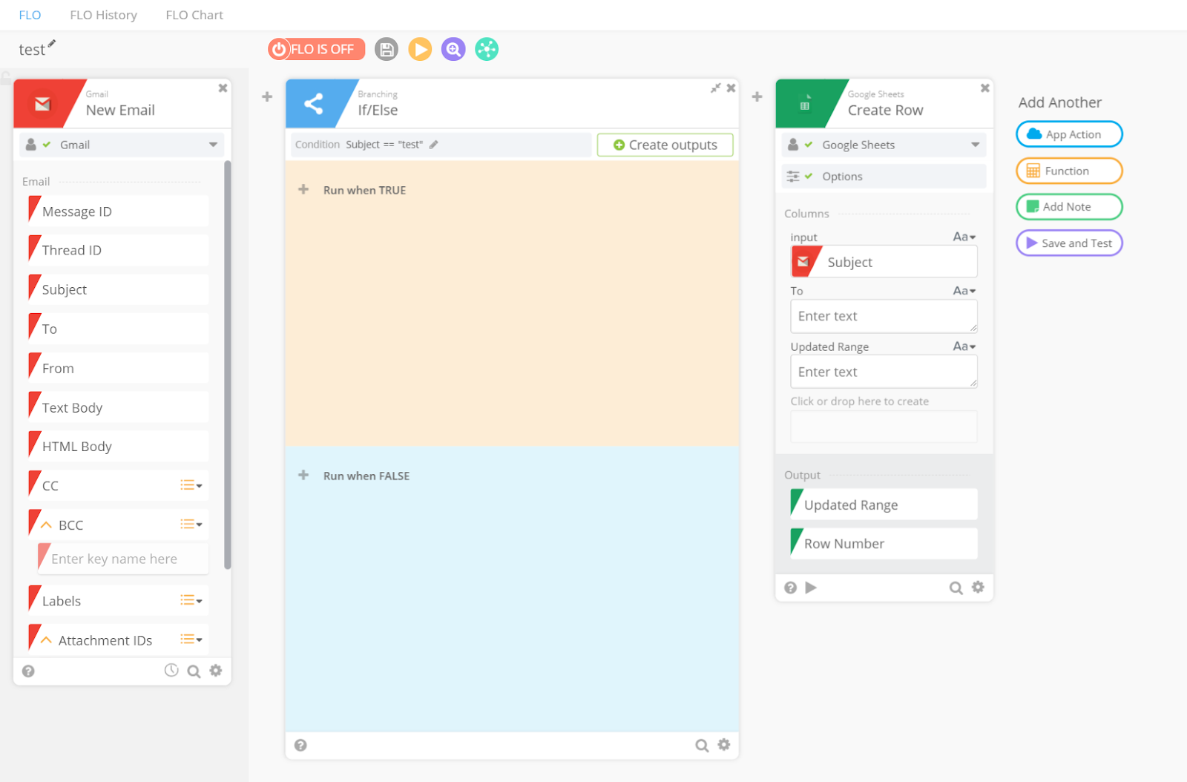Edit the condition with pencil icon
The image size is (1187, 782).
pyautogui.click(x=434, y=145)
